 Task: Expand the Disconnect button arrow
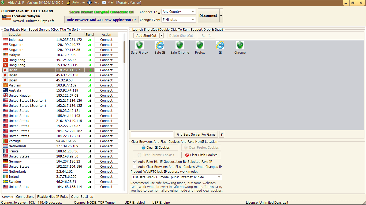tap(221, 15)
